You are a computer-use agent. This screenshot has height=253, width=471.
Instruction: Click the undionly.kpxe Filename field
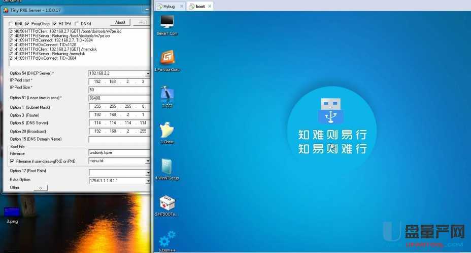[119, 152]
